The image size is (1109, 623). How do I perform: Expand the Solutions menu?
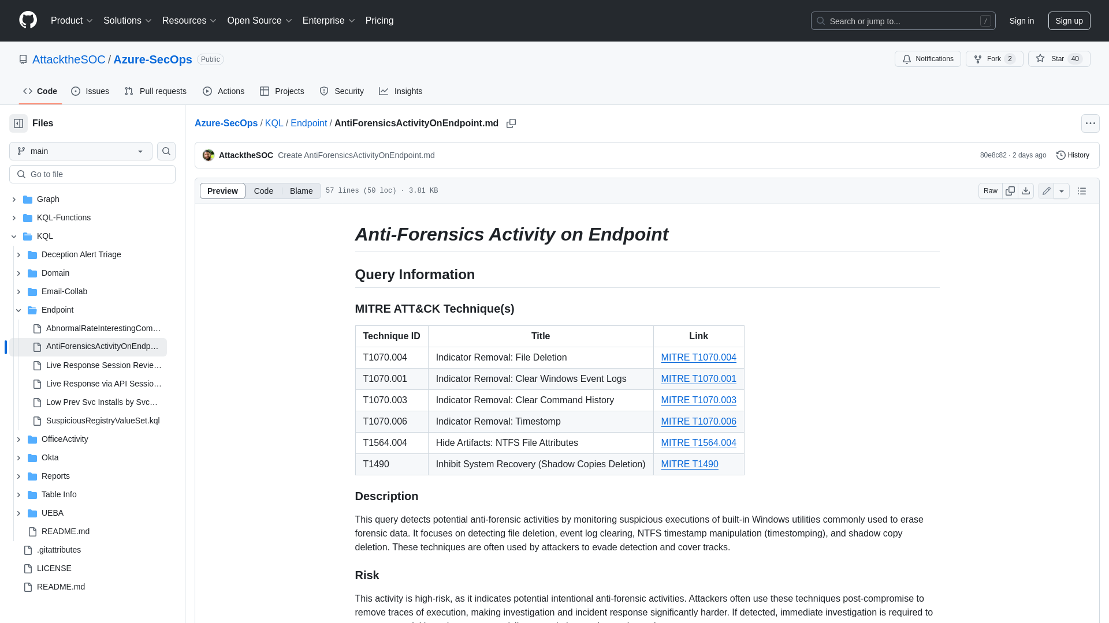click(128, 21)
